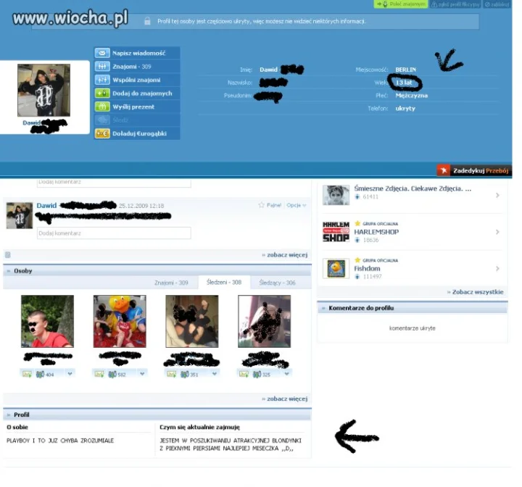
Task: Click the Mężczyzna value next to Płeć
Action: coord(412,96)
